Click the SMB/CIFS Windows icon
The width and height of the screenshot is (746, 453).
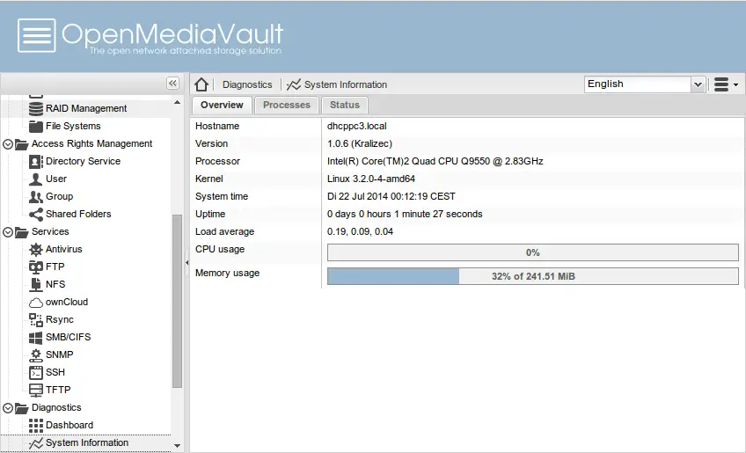click(36, 338)
